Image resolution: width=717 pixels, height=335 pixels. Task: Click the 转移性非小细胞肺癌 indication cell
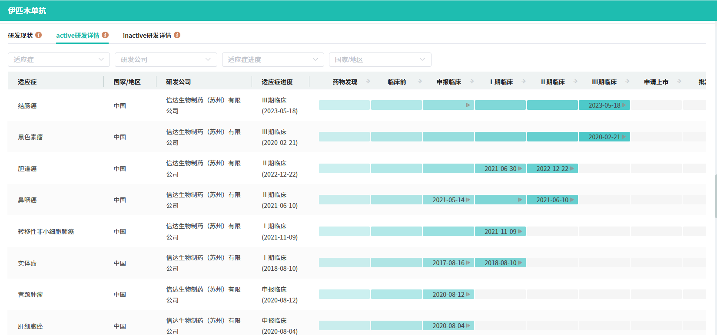point(46,232)
